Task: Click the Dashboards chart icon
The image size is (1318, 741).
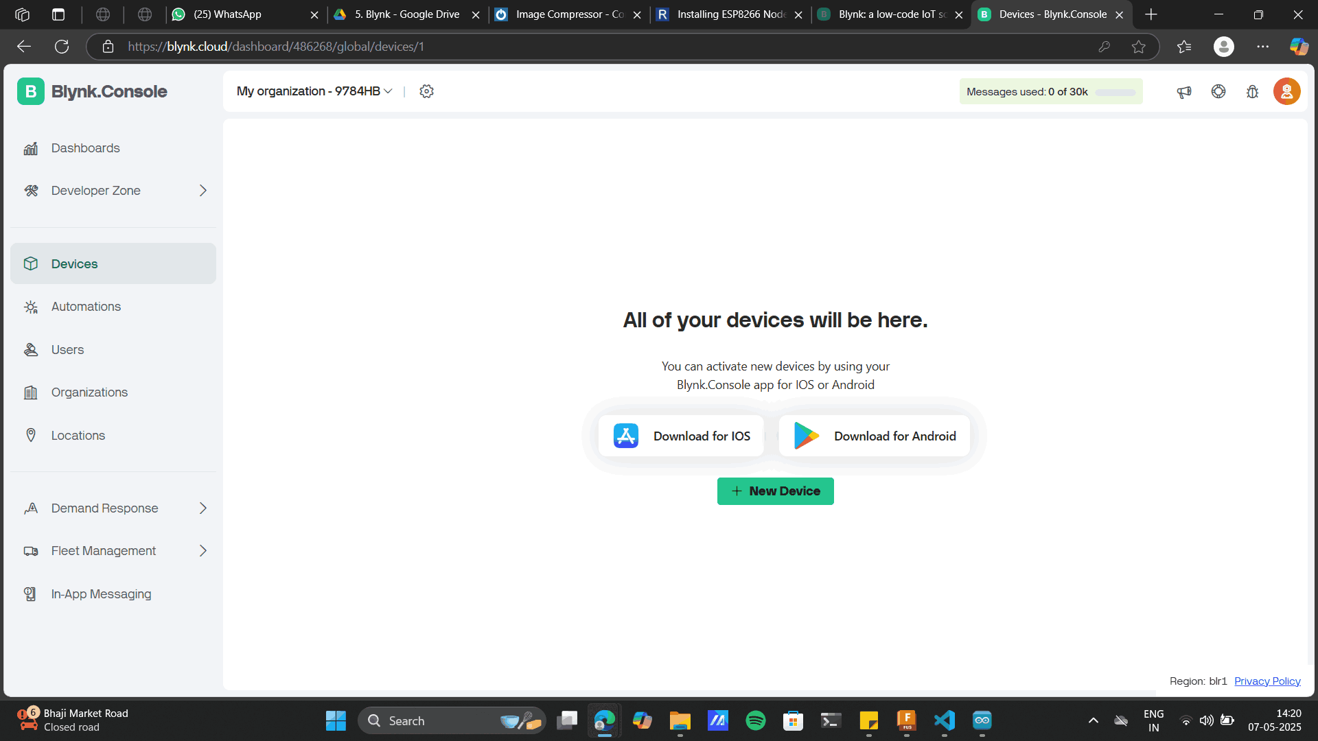Action: click(x=31, y=148)
